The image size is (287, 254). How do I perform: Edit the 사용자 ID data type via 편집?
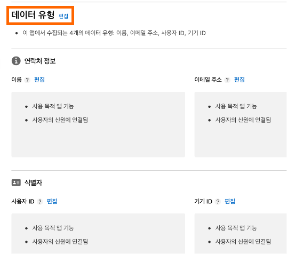click(52, 201)
